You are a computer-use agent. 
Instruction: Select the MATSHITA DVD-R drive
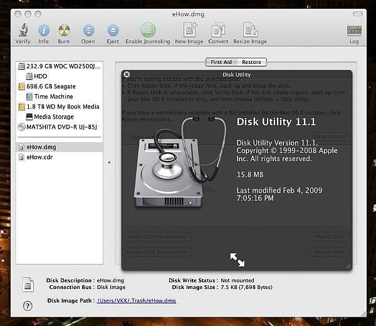(60, 127)
